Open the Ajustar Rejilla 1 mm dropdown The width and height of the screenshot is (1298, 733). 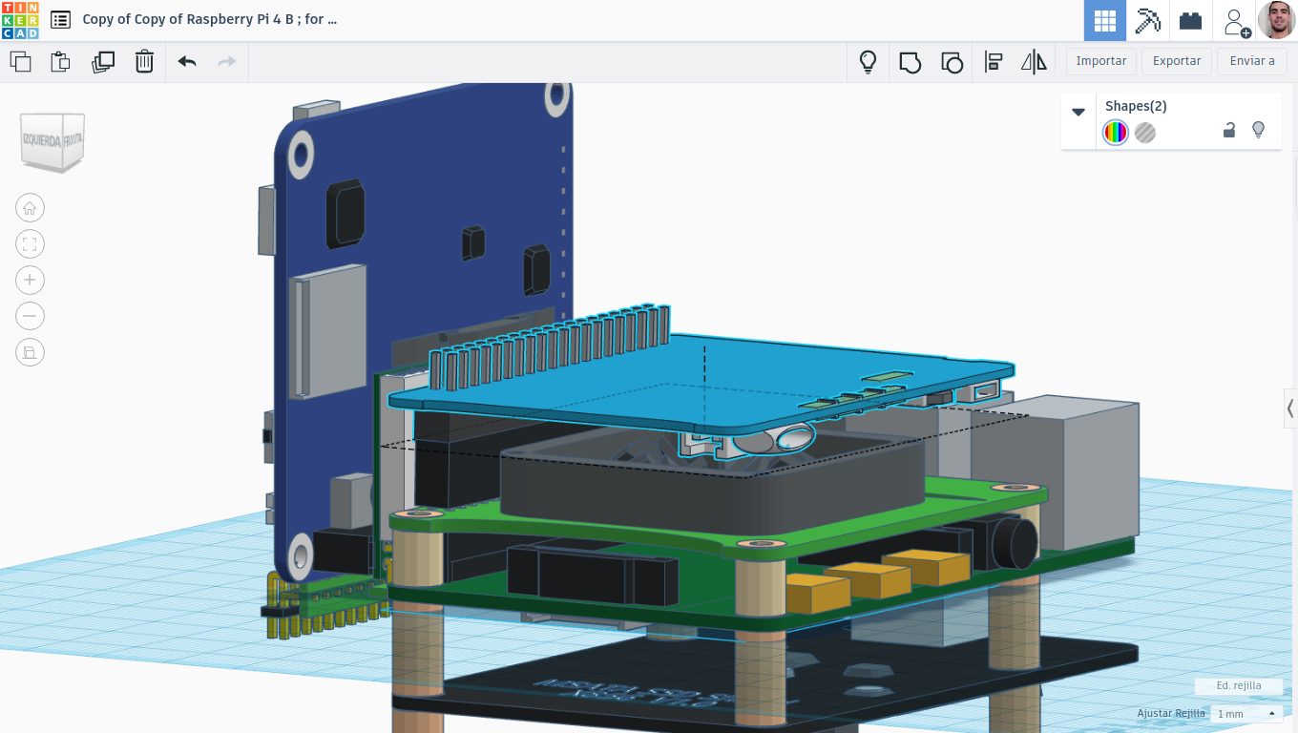[x=1246, y=714]
